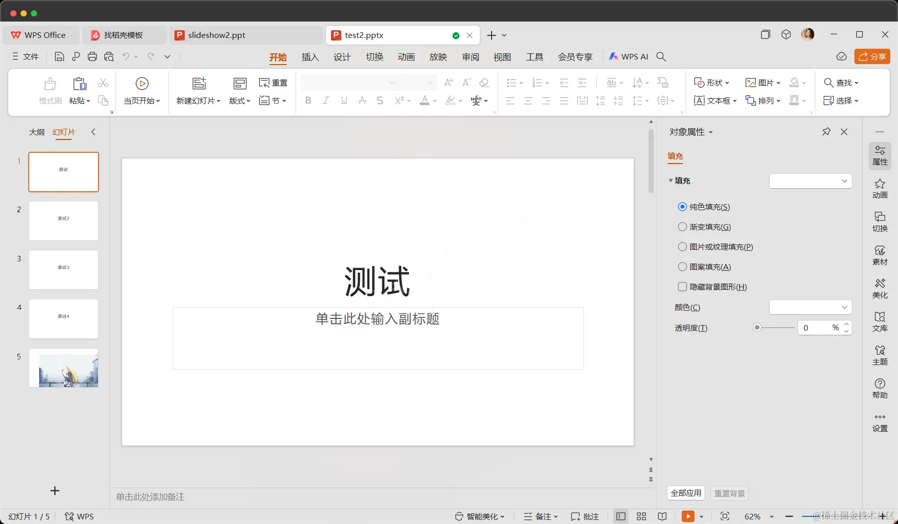Switch to the 插入 ribbon tab
This screenshot has height=524, width=898.
(310, 57)
